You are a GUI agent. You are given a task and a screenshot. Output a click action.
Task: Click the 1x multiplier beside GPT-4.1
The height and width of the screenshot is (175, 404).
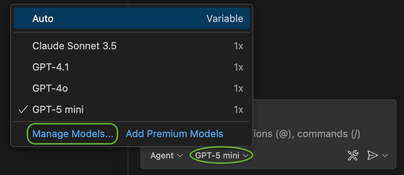tap(238, 67)
